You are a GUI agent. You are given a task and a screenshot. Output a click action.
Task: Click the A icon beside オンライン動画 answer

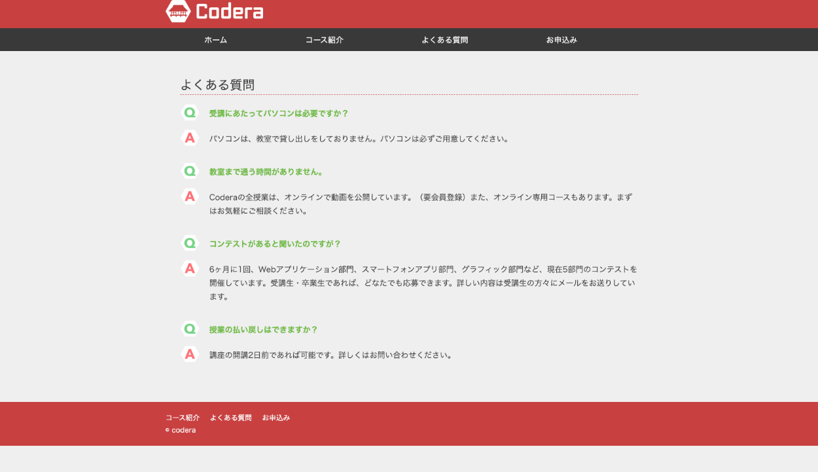(x=190, y=196)
